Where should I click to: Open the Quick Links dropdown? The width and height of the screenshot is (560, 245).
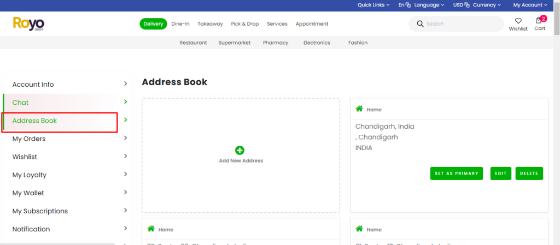coord(374,5)
